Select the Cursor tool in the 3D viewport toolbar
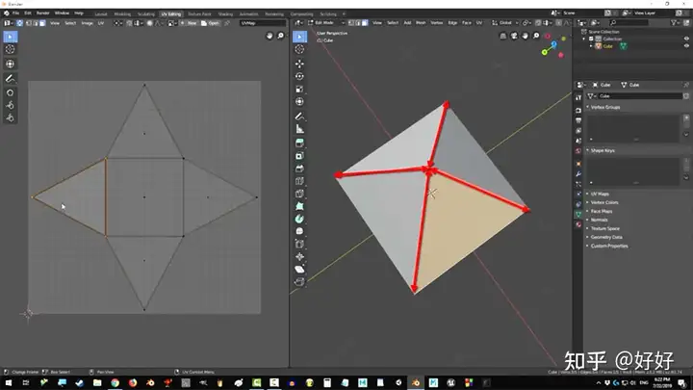The image size is (693, 390). point(299,49)
